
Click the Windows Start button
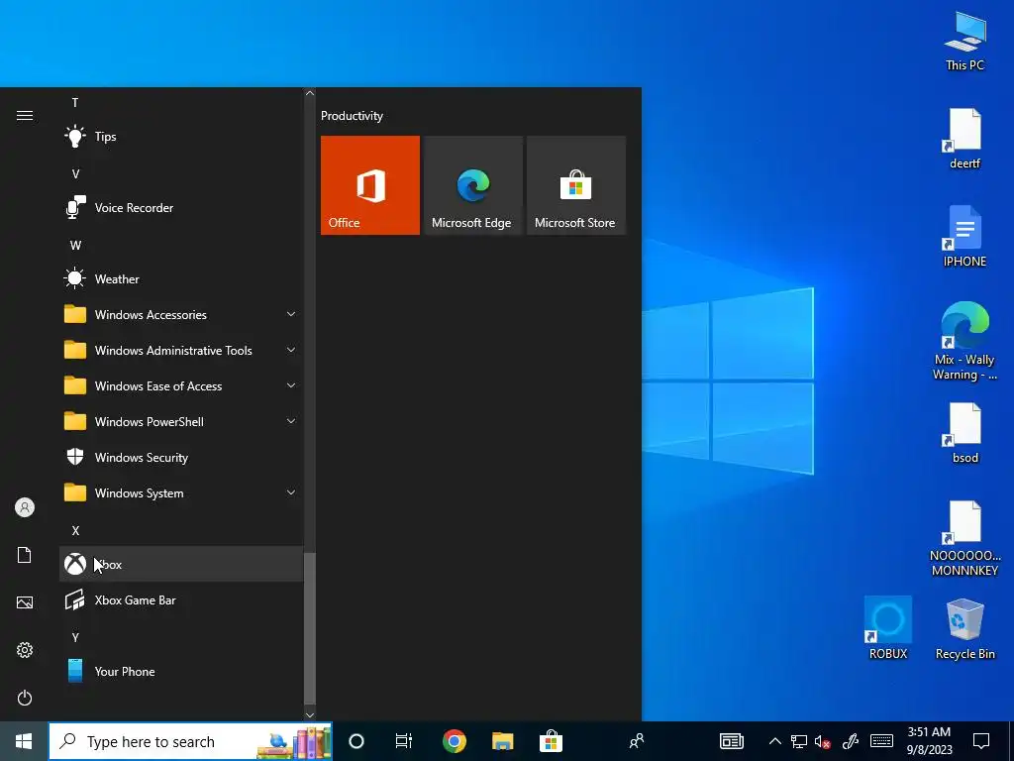click(24, 741)
